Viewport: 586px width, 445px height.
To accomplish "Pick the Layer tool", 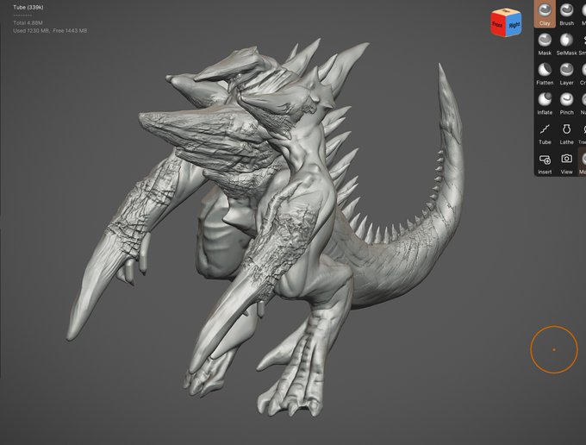I will (x=566, y=73).
